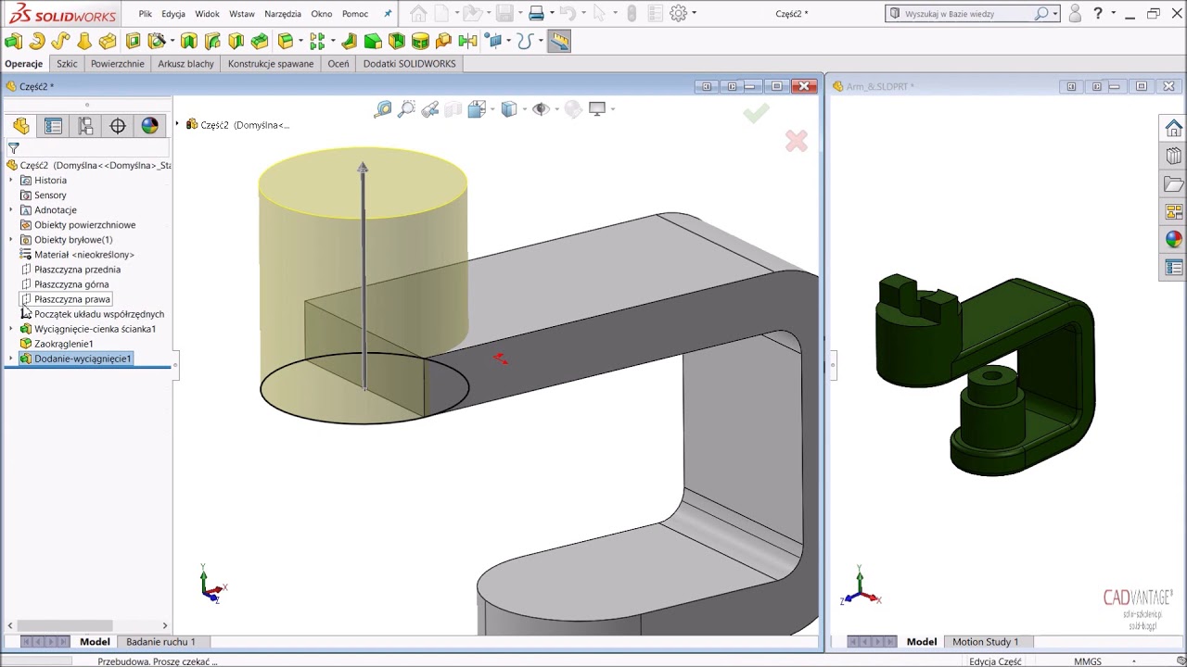Expand the Adnotacje tree node
This screenshot has height=667, width=1187.
coord(11,210)
